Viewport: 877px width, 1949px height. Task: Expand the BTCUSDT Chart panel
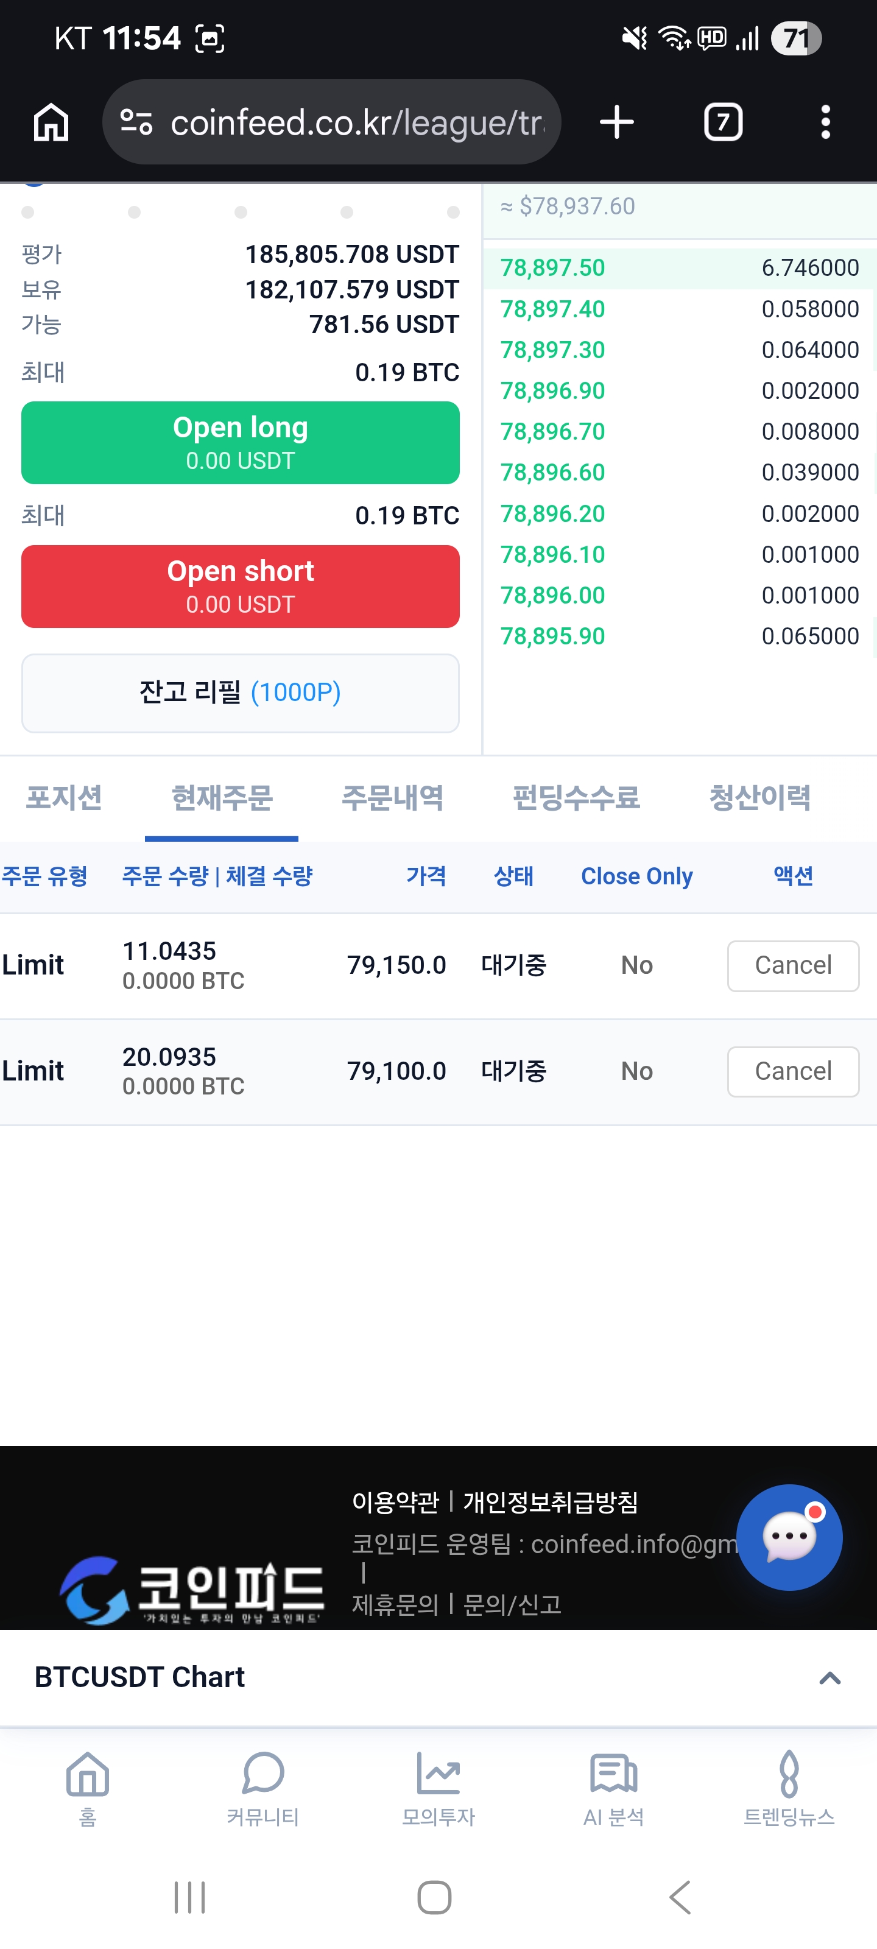(x=829, y=1678)
